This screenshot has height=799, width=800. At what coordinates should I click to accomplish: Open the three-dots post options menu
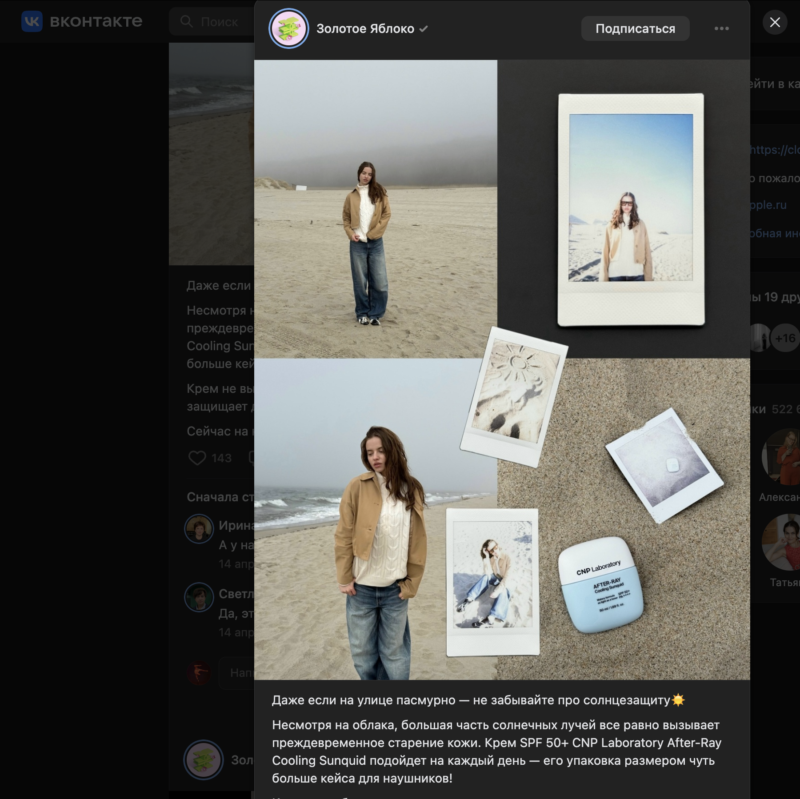pos(721,29)
